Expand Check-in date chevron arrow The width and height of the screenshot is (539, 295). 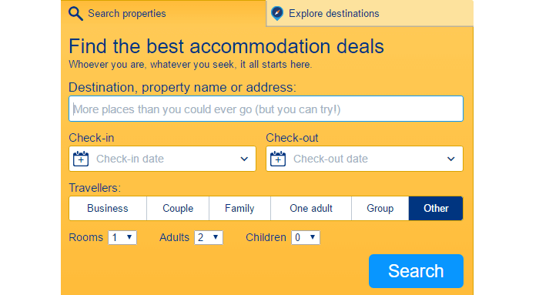(244, 159)
